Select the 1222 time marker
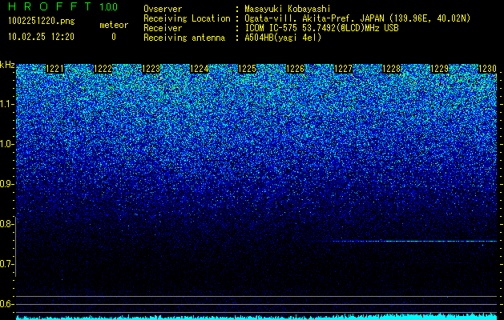 [103, 69]
